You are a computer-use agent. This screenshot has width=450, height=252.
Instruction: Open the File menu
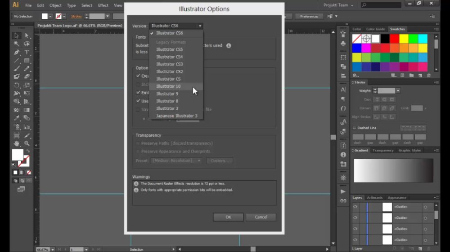click(x=28, y=5)
